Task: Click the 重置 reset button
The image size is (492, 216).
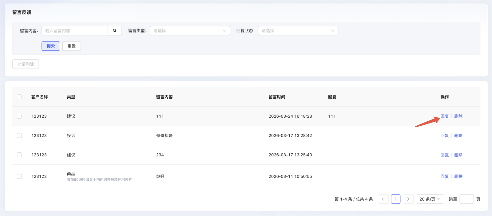Action: click(72, 46)
